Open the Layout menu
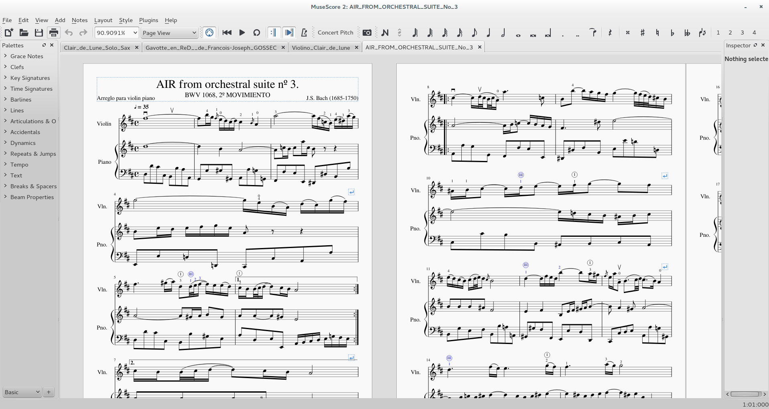 tap(103, 20)
